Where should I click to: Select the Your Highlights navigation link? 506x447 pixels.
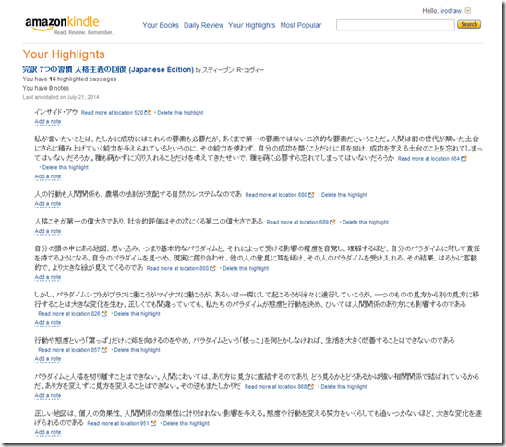point(252,25)
